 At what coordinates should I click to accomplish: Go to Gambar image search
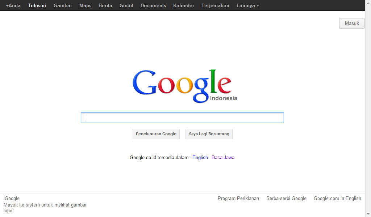click(63, 5)
